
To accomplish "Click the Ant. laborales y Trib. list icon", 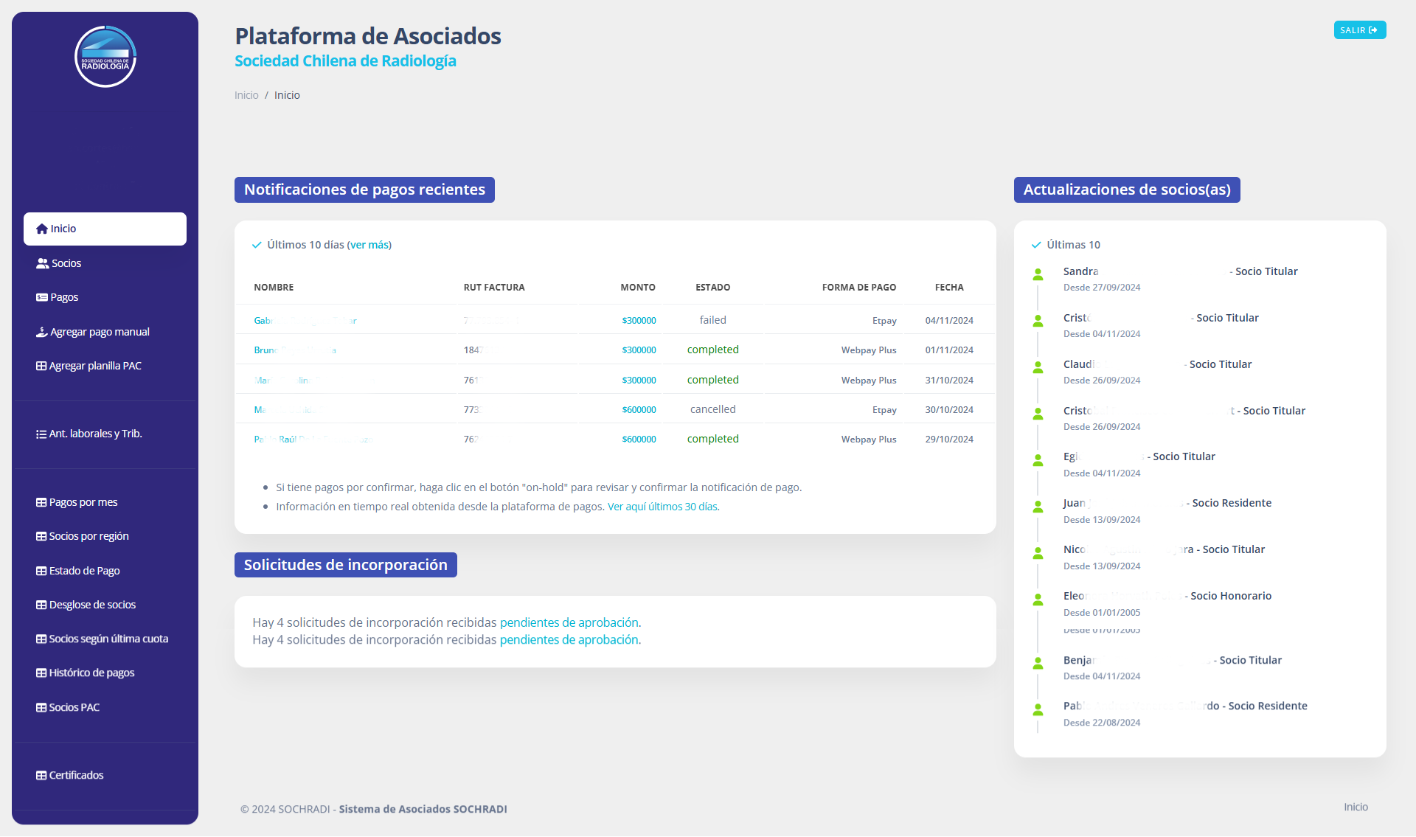I will pyautogui.click(x=41, y=434).
